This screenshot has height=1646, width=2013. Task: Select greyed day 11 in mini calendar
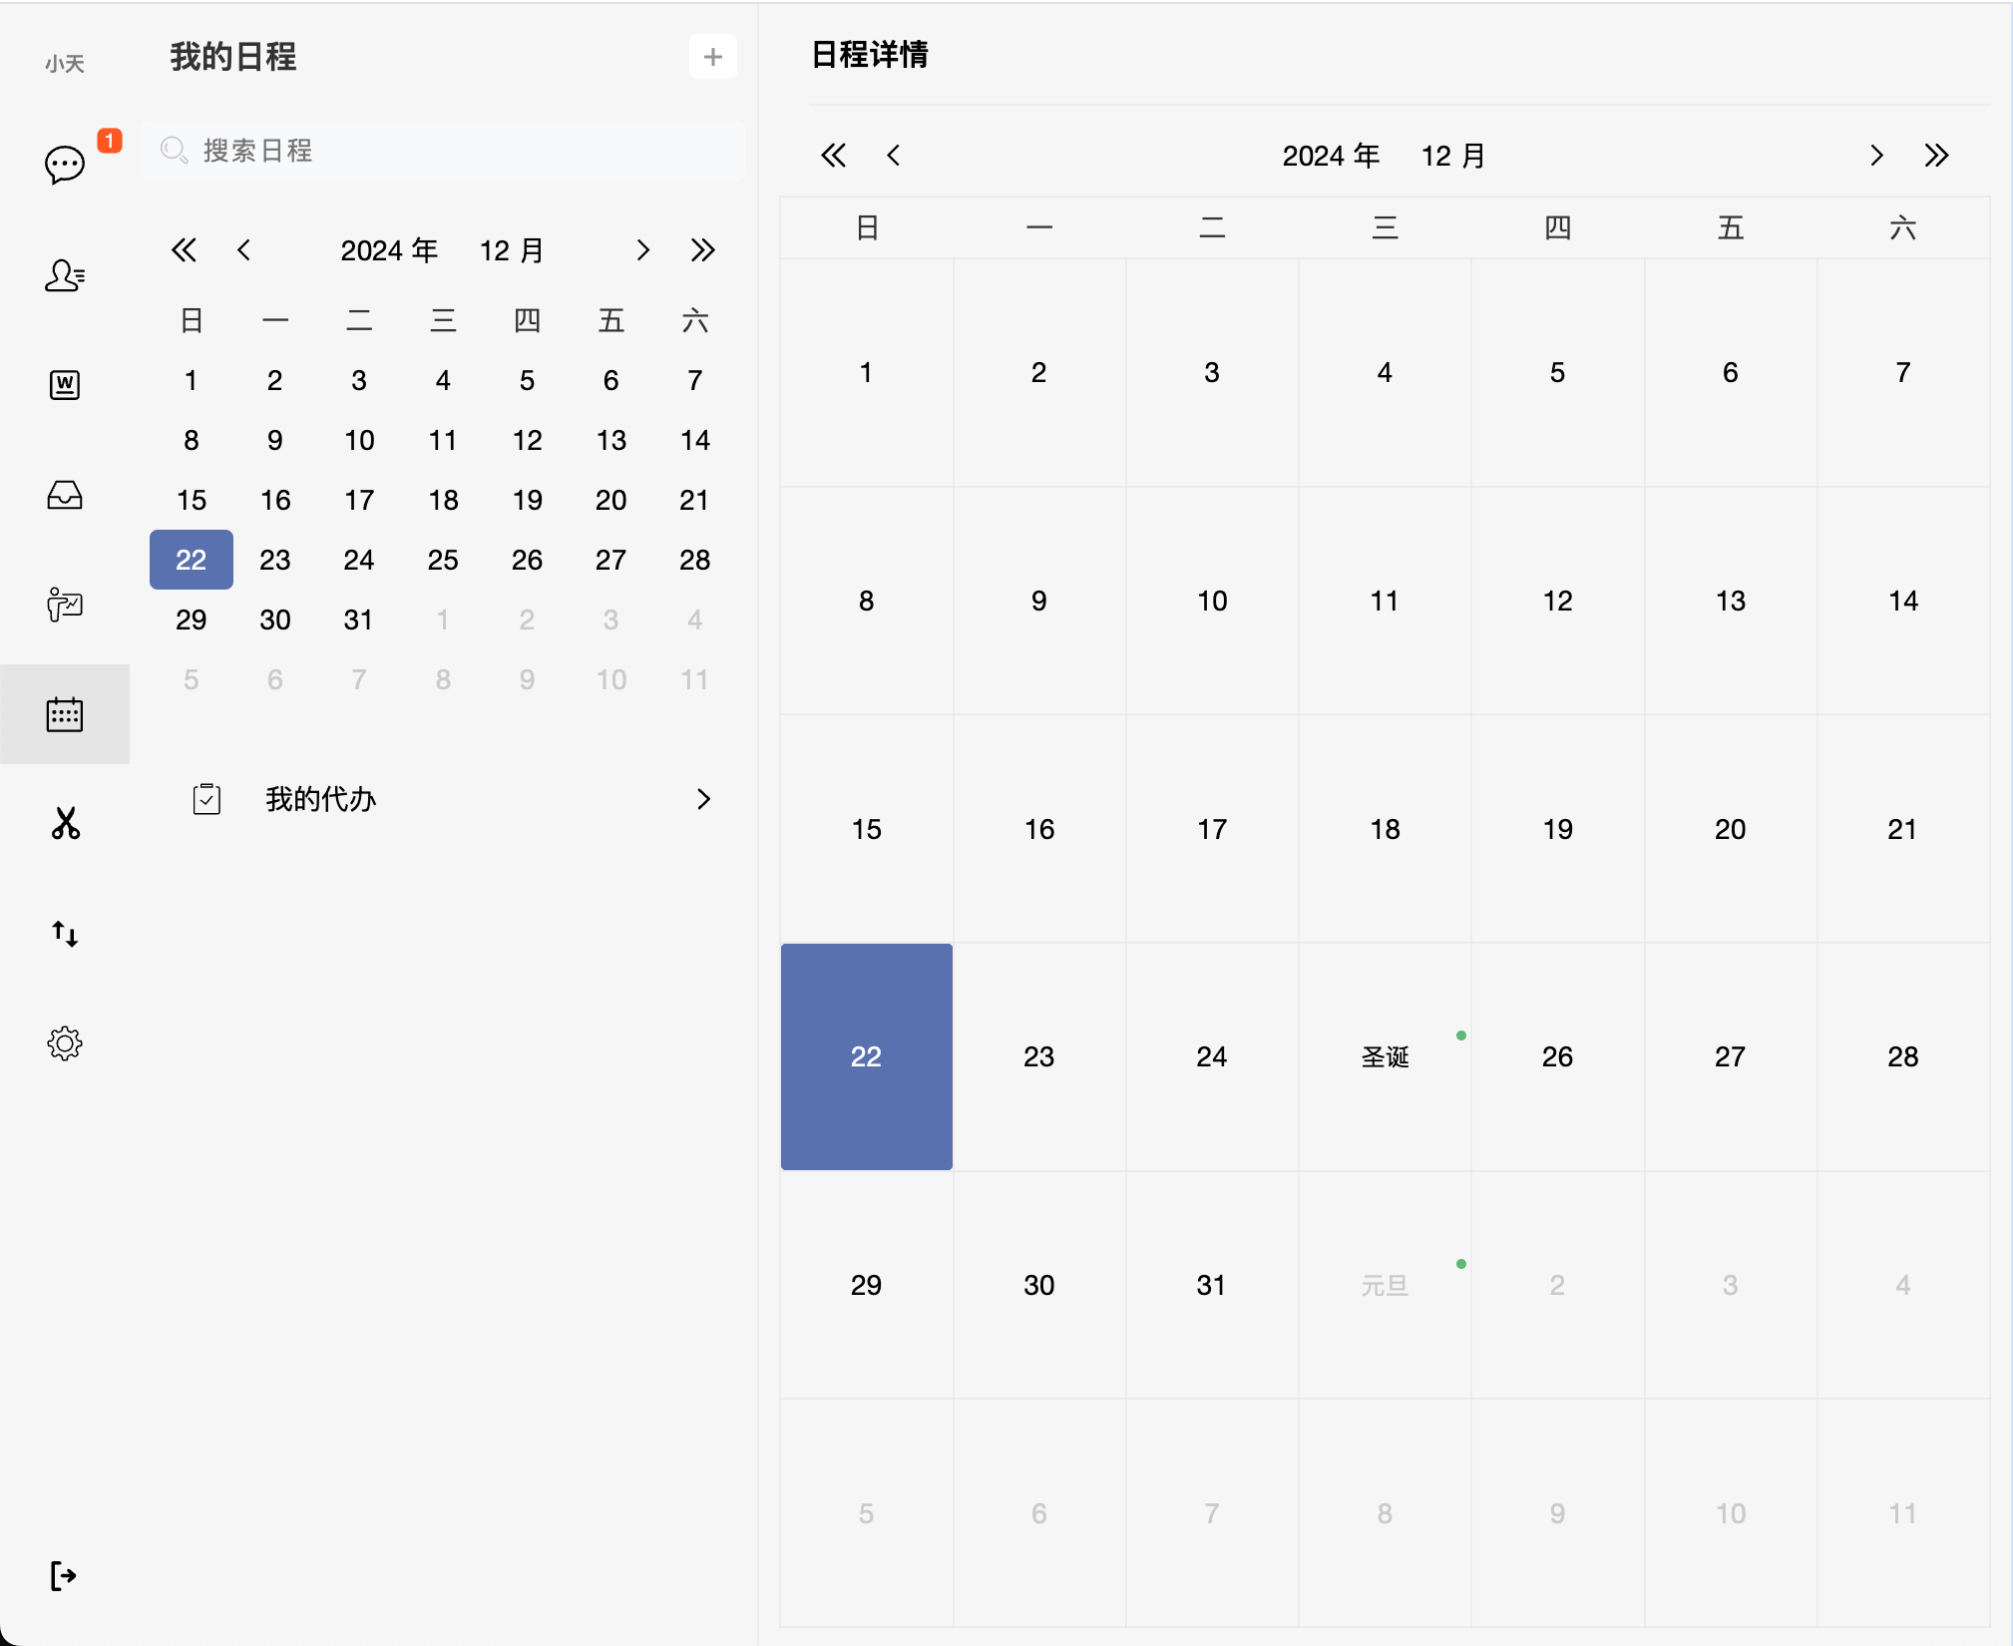coord(695,679)
